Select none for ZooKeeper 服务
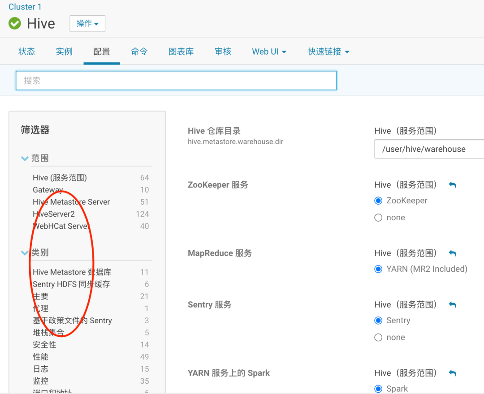The height and width of the screenshot is (394, 484). (x=378, y=217)
